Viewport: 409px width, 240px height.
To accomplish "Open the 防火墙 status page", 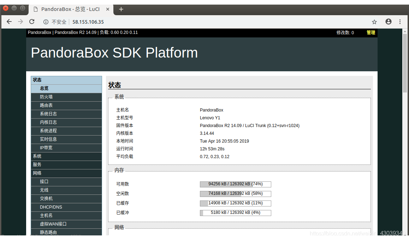I will [66, 97].
